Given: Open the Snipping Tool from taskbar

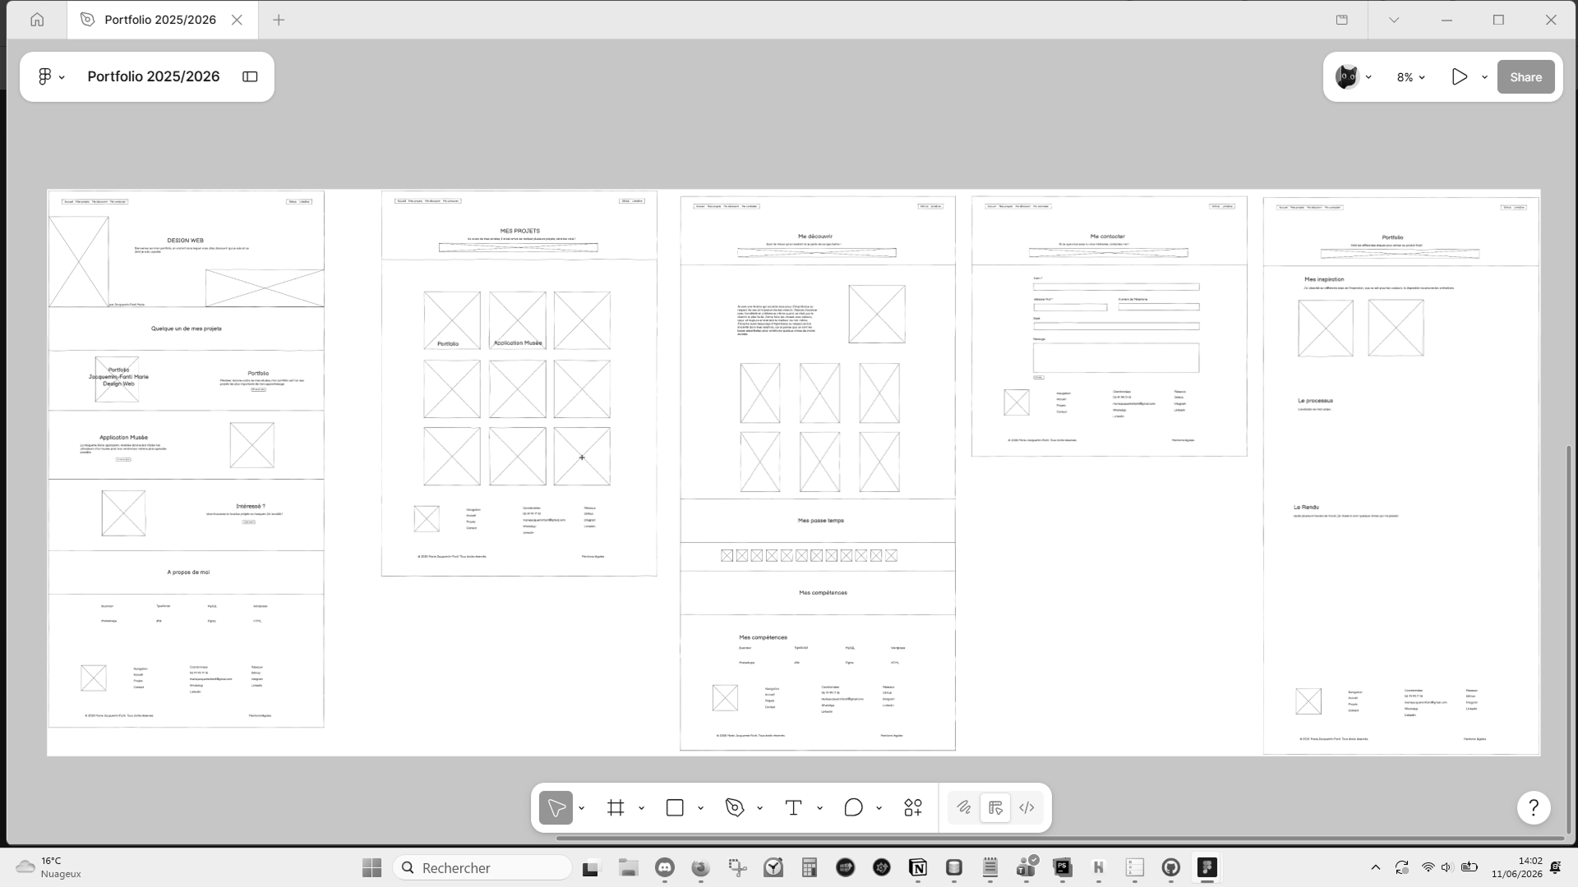Looking at the screenshot, I should 737,868.
